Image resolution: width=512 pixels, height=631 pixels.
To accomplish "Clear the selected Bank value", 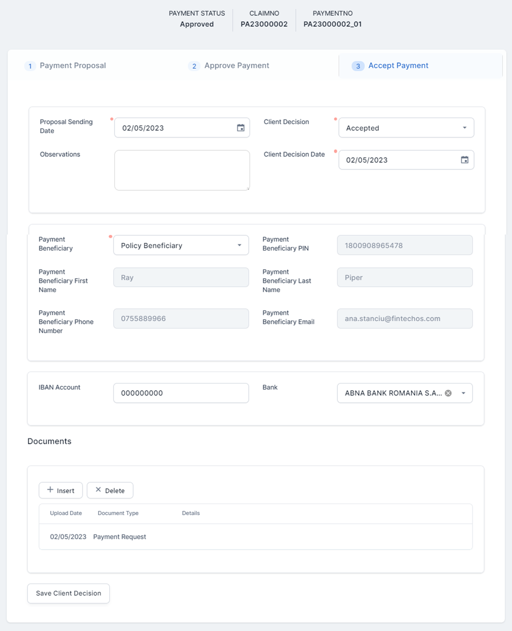I will coord(448,393).
